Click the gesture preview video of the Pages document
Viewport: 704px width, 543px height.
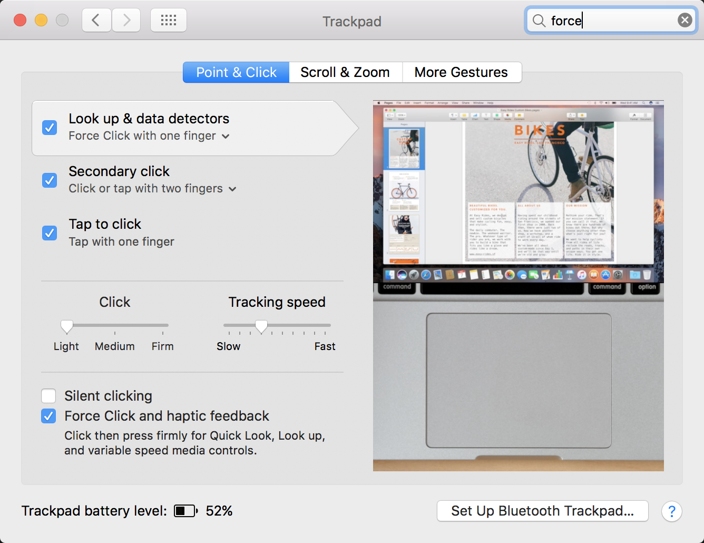tap(519, 285)
